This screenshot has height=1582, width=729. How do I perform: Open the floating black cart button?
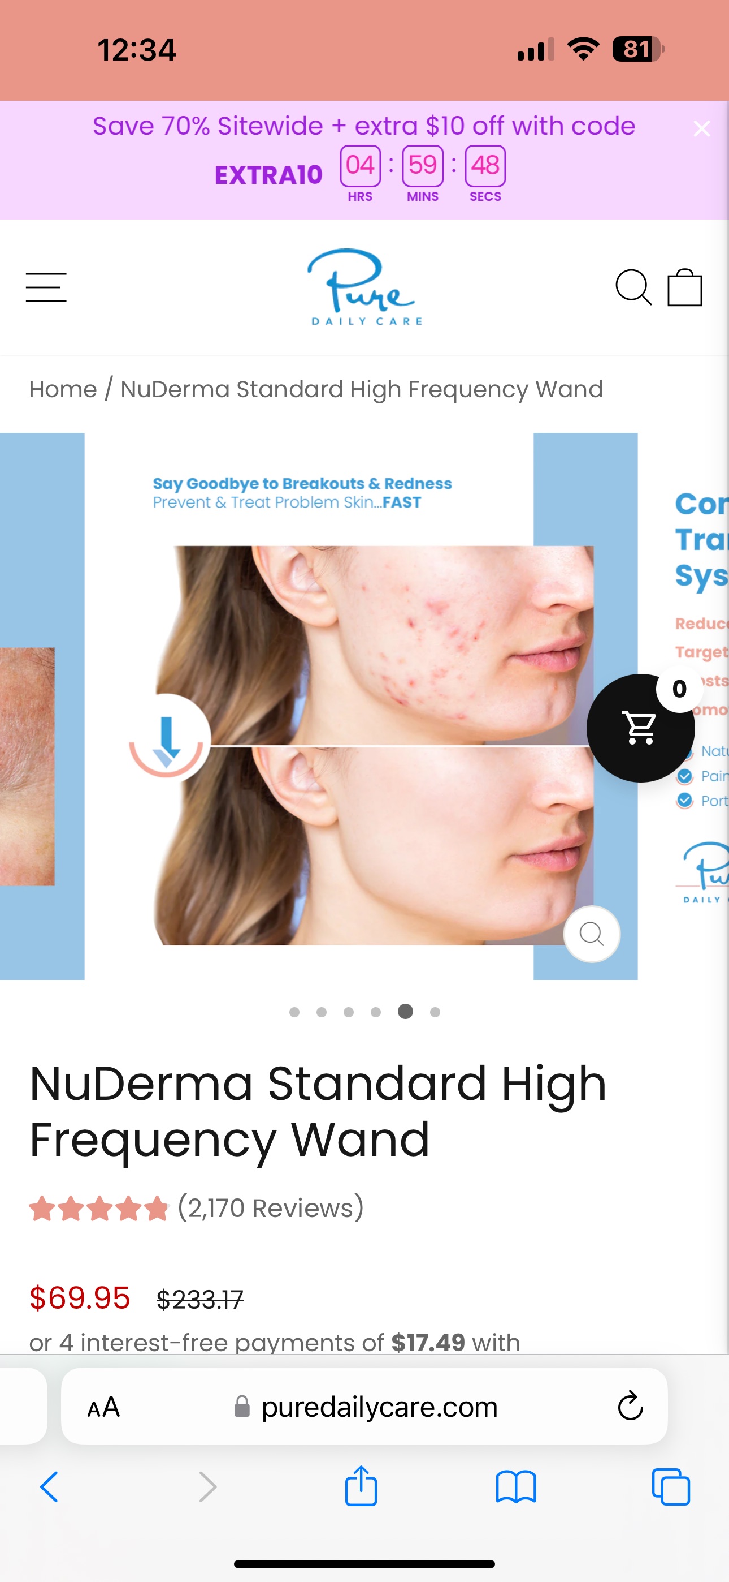pyautogui.click(x=641, y=728)
